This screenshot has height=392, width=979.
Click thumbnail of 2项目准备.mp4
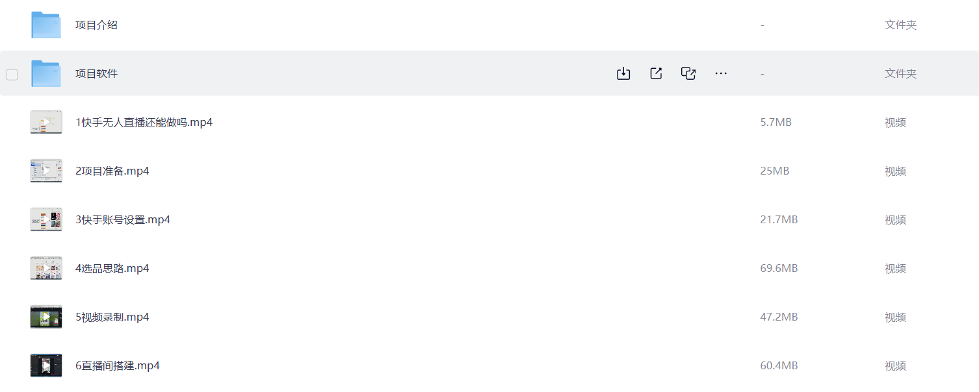coord(46,171)
